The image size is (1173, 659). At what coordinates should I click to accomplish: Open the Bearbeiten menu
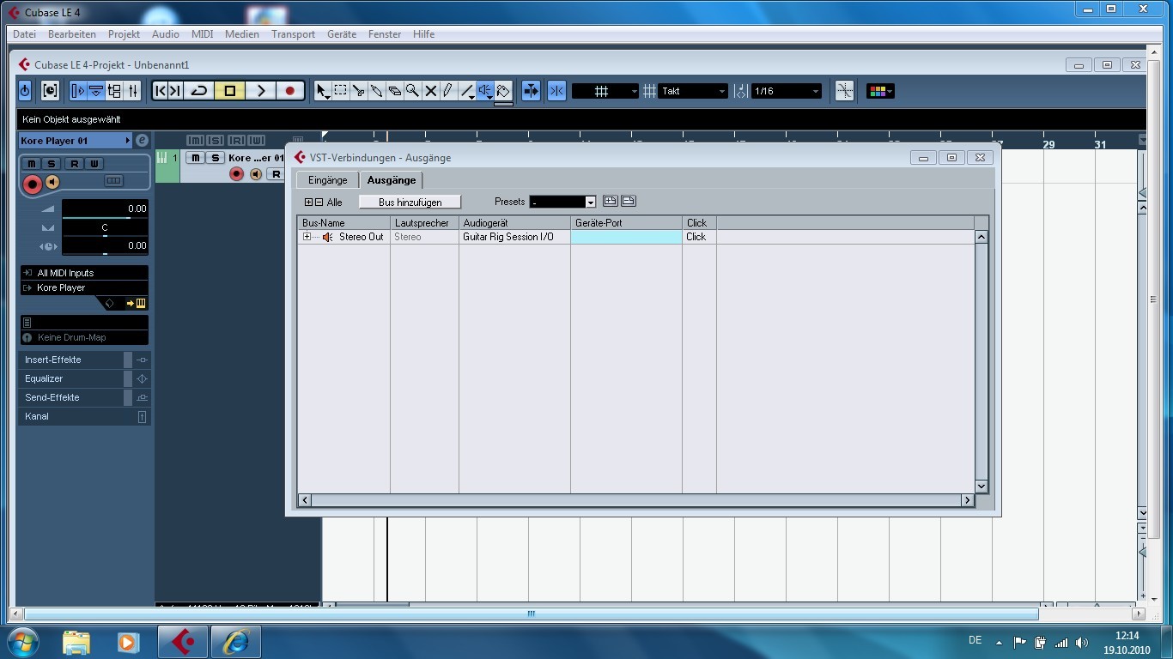point(72,34)
